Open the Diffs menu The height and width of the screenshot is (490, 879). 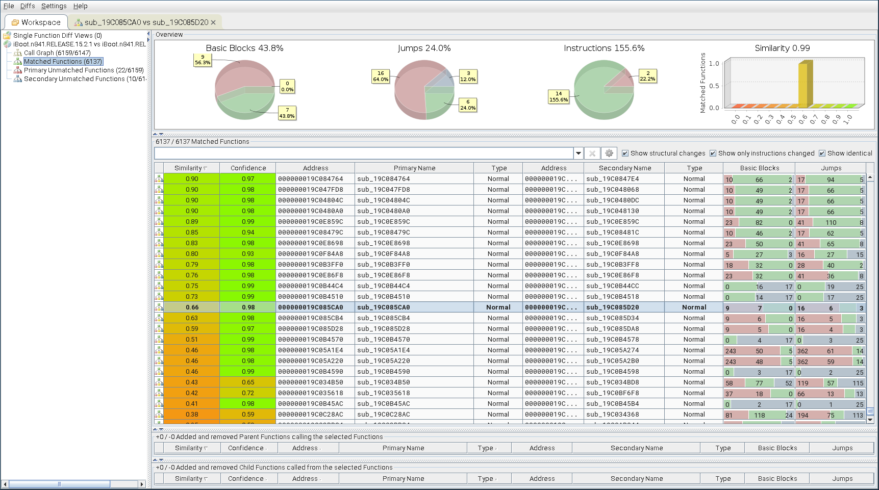pos(28,6)
